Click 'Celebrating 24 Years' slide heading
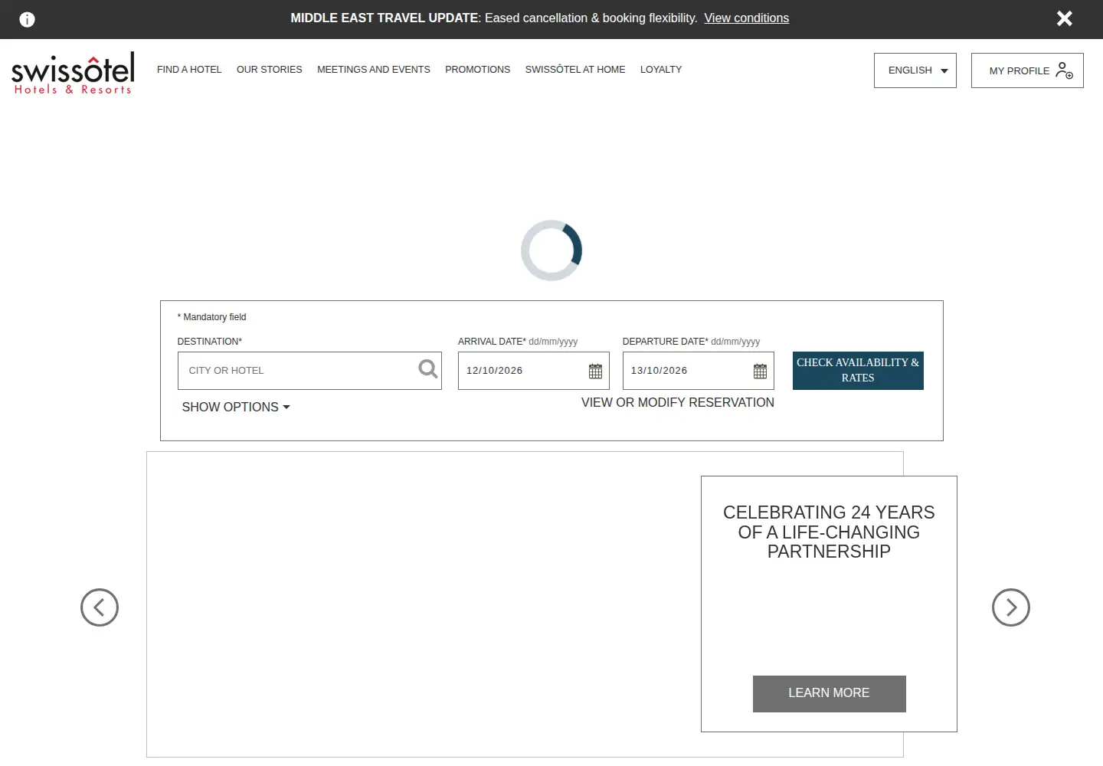1103x766 pixels. (829, 532)
